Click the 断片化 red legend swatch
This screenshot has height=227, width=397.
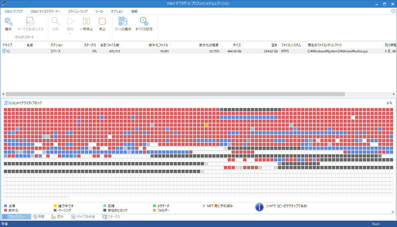(6, 210)
